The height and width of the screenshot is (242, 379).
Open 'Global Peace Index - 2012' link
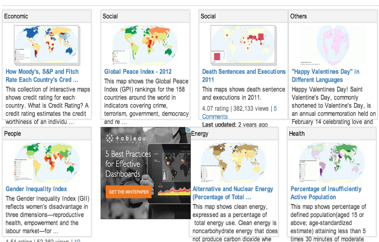click(138, 72)
